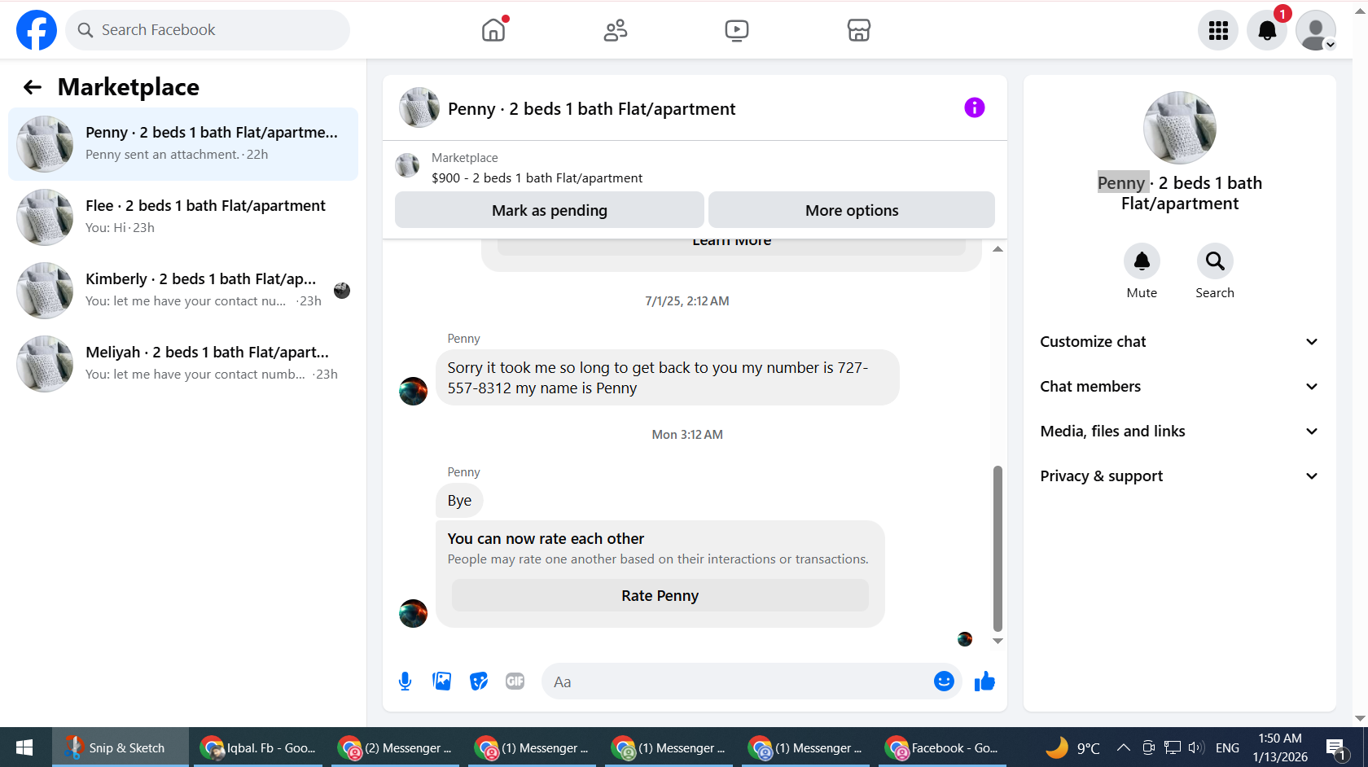
Task: Open conversation info purple icon
Action: [x=975, y=107]
